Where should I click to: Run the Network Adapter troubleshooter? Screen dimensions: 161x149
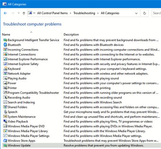19,74
